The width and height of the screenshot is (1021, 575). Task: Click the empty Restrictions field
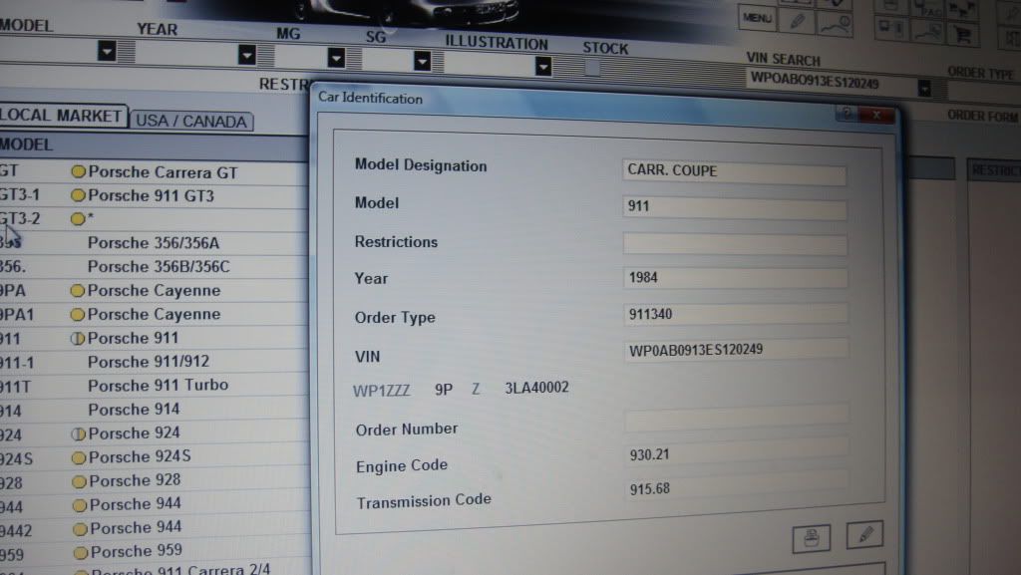(x=735, y=244)
